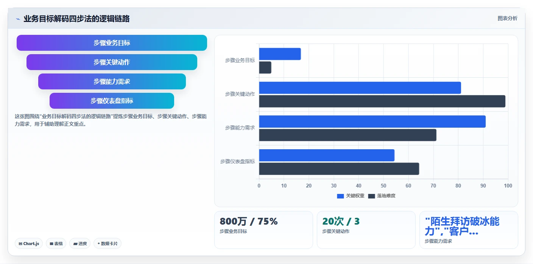Click the 表格 tag chip

click(x=56, y=244)
